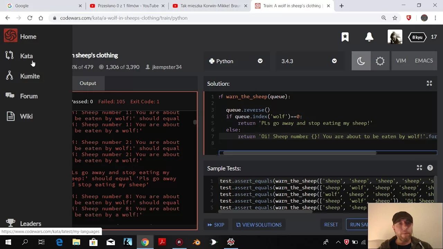Open Codewars Home logo icon
This screenshot has height=249, width=443.
coord(10,35)
